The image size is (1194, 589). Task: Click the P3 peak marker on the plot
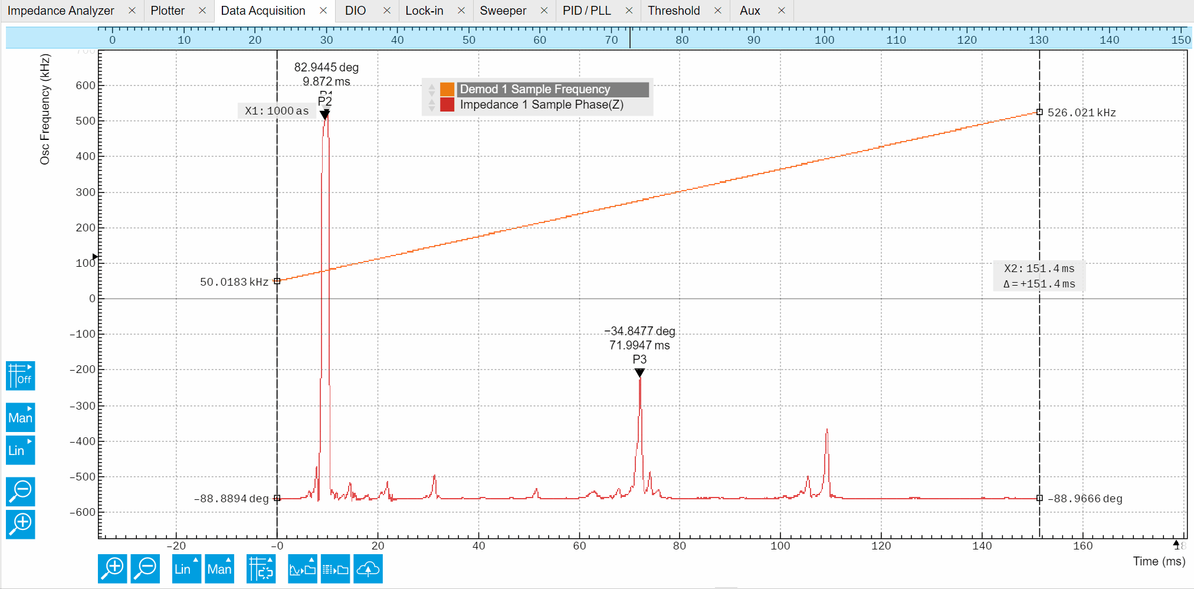tap(639, 372)
